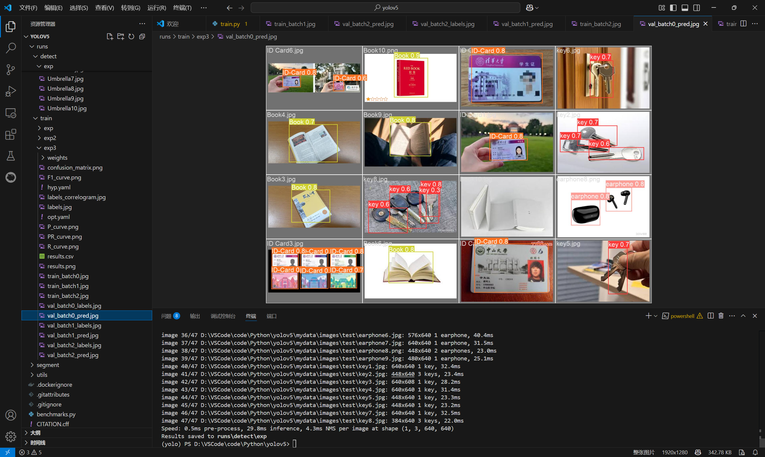Image resolution: width=765 pixels, height=457 pixels.
Task: Kill terminal with trash icon
Action: tap(721, 316)
